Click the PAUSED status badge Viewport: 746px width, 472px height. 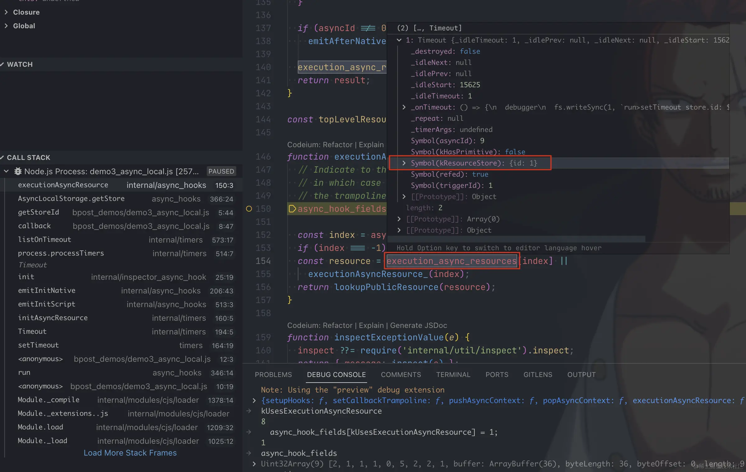[x=221, y=171]
